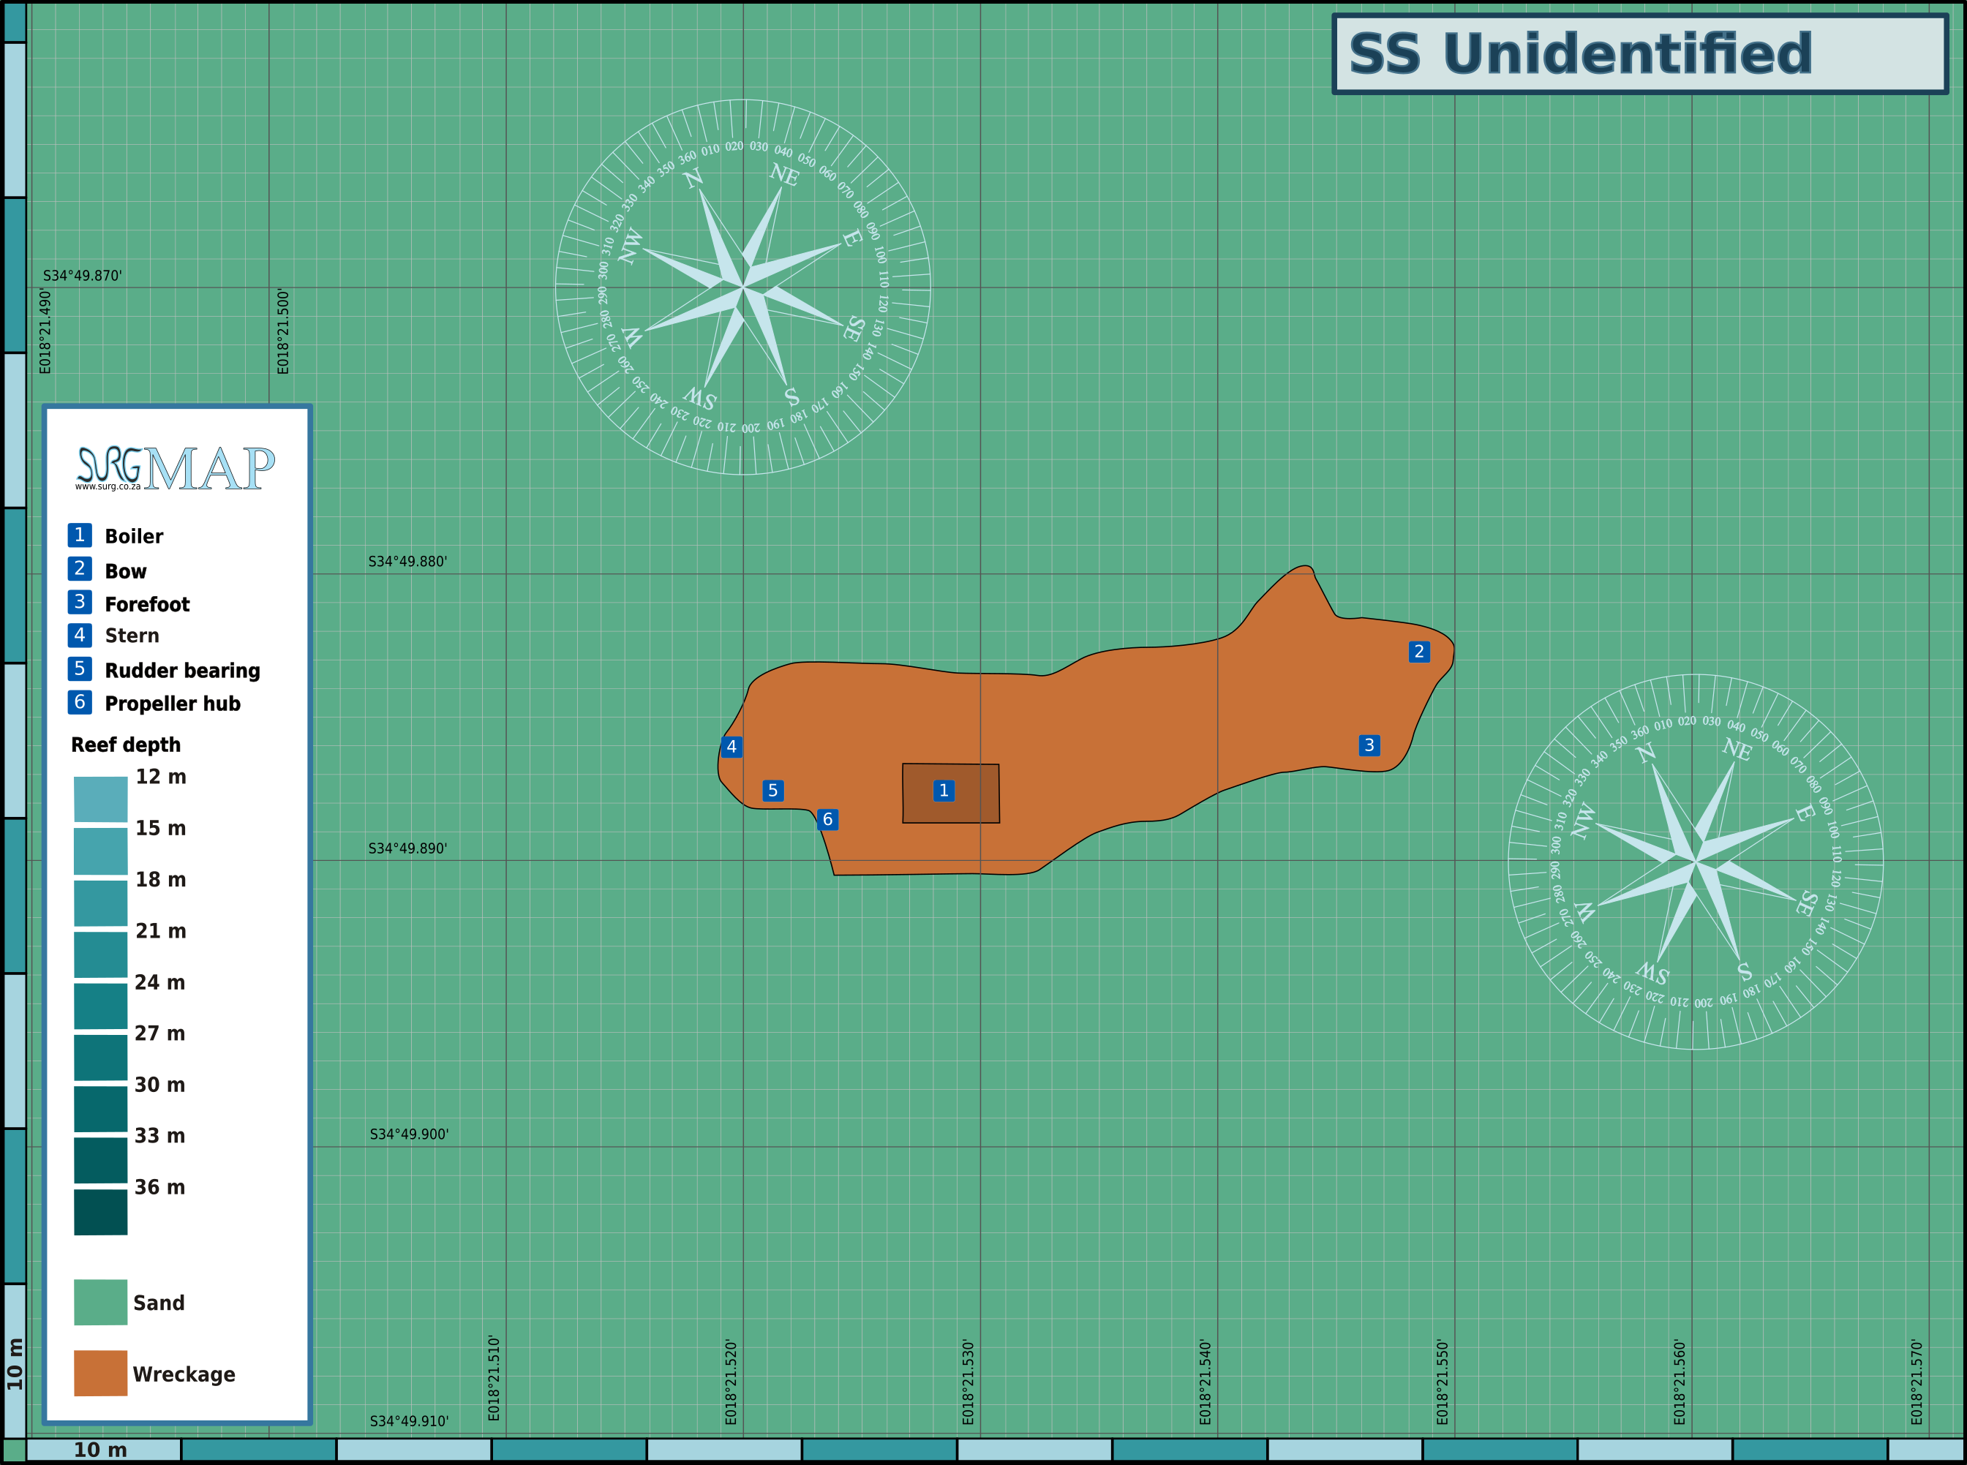Click the Rudder bearing legend label

(183, 671)
